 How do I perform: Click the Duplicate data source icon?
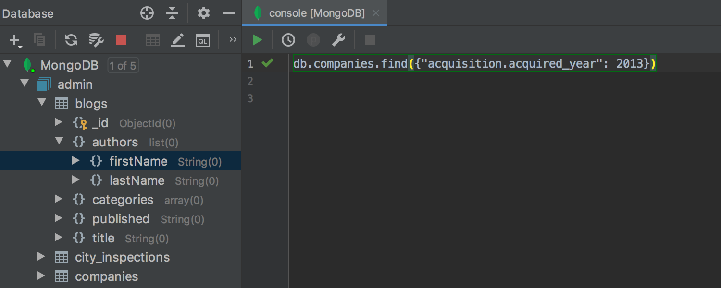point(39,40)
